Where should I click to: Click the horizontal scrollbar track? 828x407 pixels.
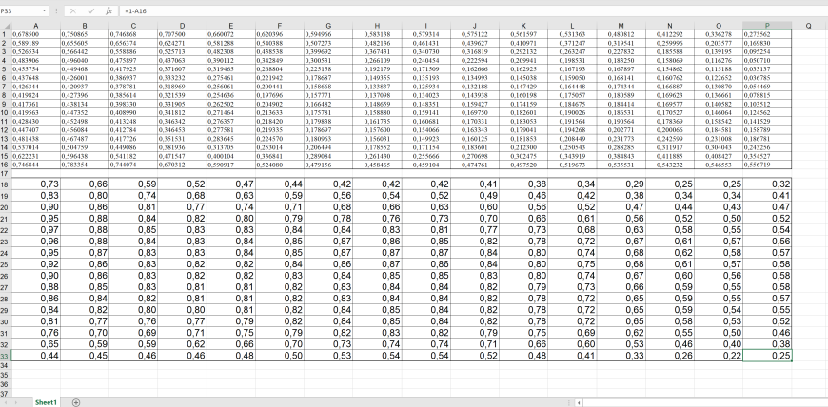(705, 403)
